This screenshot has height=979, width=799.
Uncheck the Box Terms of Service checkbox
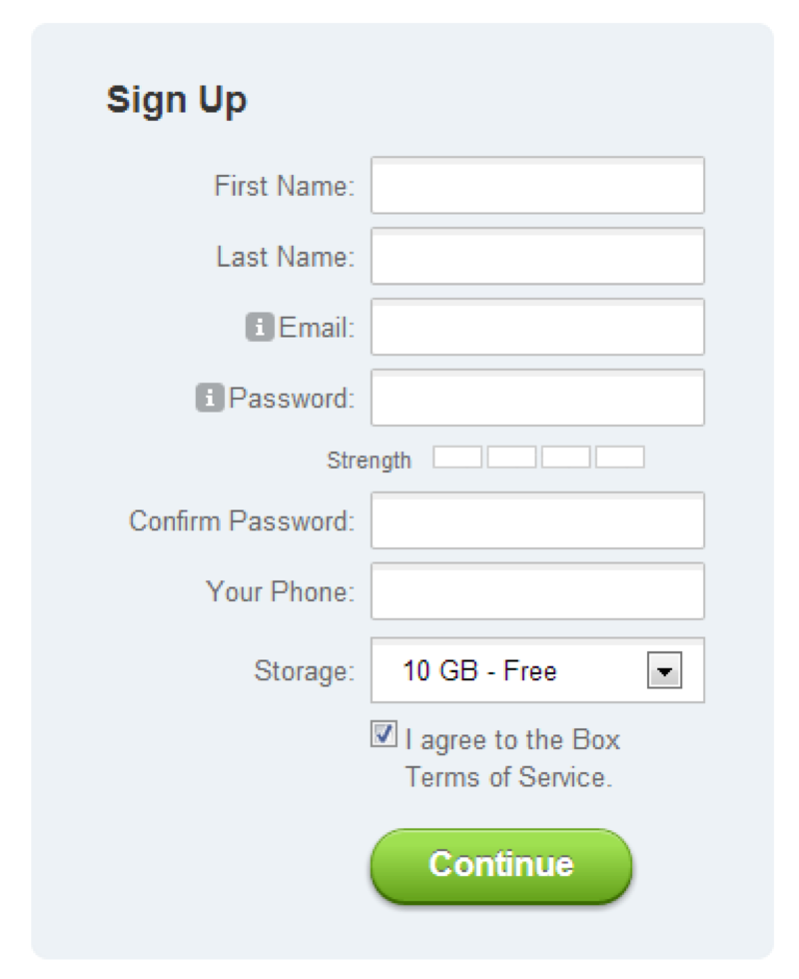(x=384, y=733)
